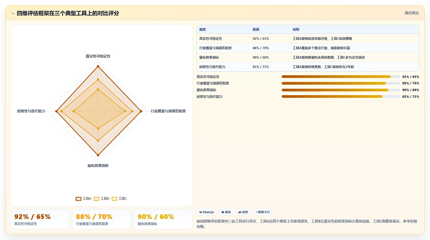Select the 时效性与迭代能力 progress bar
Image resolution: width=430 pixels, height=240 pixels.
[x=341, y=96]
